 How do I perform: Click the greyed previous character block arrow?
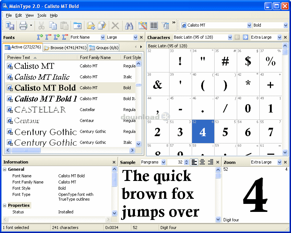click(237, 37)
